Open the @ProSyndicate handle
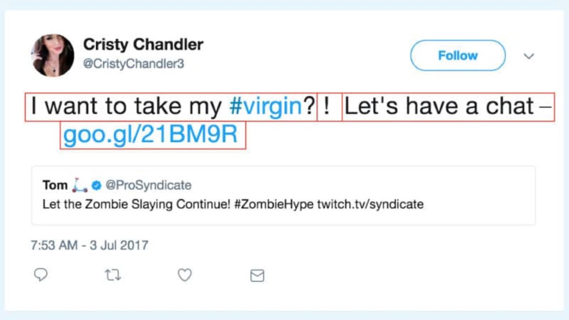Screen dimensions: 569x320 point(148,185)
